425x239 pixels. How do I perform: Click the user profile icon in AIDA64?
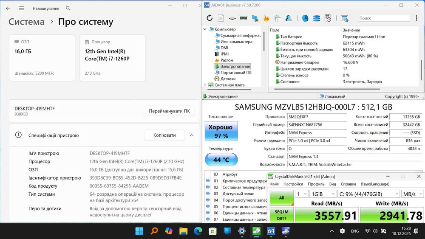click(289, 18)
